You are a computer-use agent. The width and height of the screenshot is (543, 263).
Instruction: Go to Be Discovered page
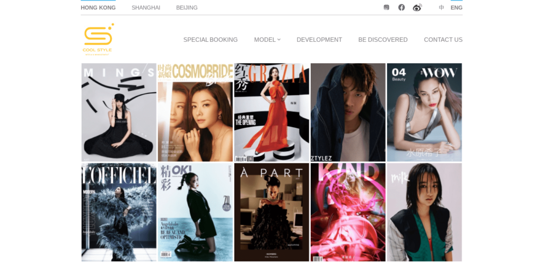tap(383, 40)
